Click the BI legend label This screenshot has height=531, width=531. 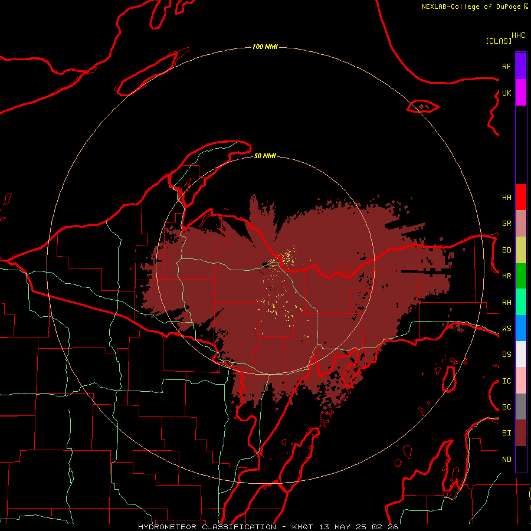pos(507,433)
